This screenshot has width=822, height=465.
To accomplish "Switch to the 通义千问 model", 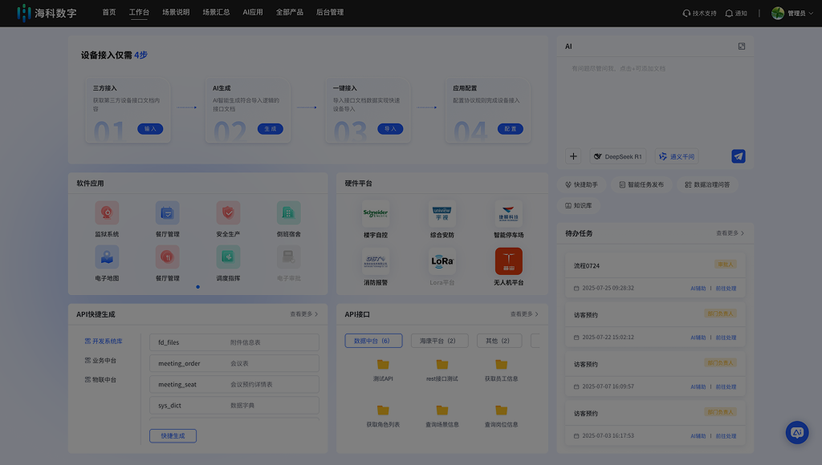I will point(676,156).
